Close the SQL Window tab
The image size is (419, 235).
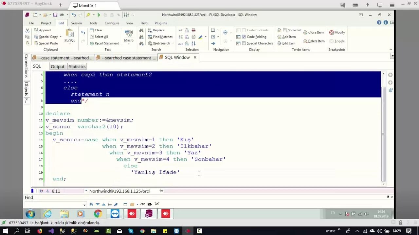point(195,57)
